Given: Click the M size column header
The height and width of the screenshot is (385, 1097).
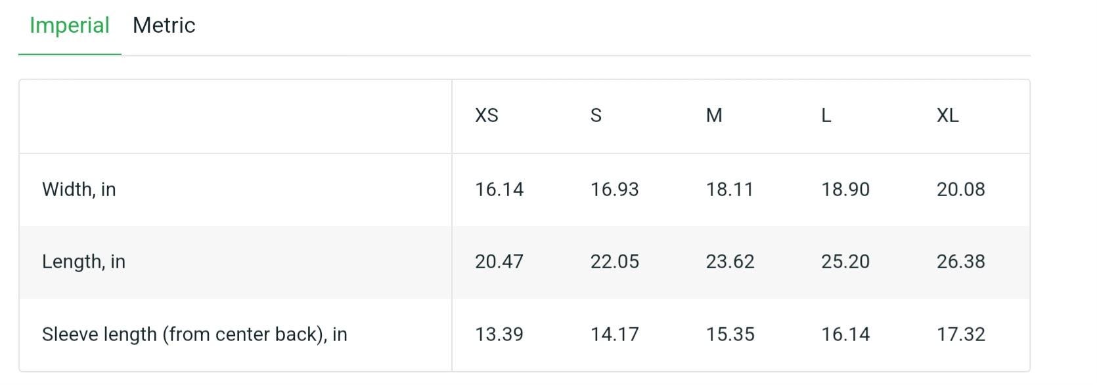Looking at the screenshot, I should coord(714,115).
